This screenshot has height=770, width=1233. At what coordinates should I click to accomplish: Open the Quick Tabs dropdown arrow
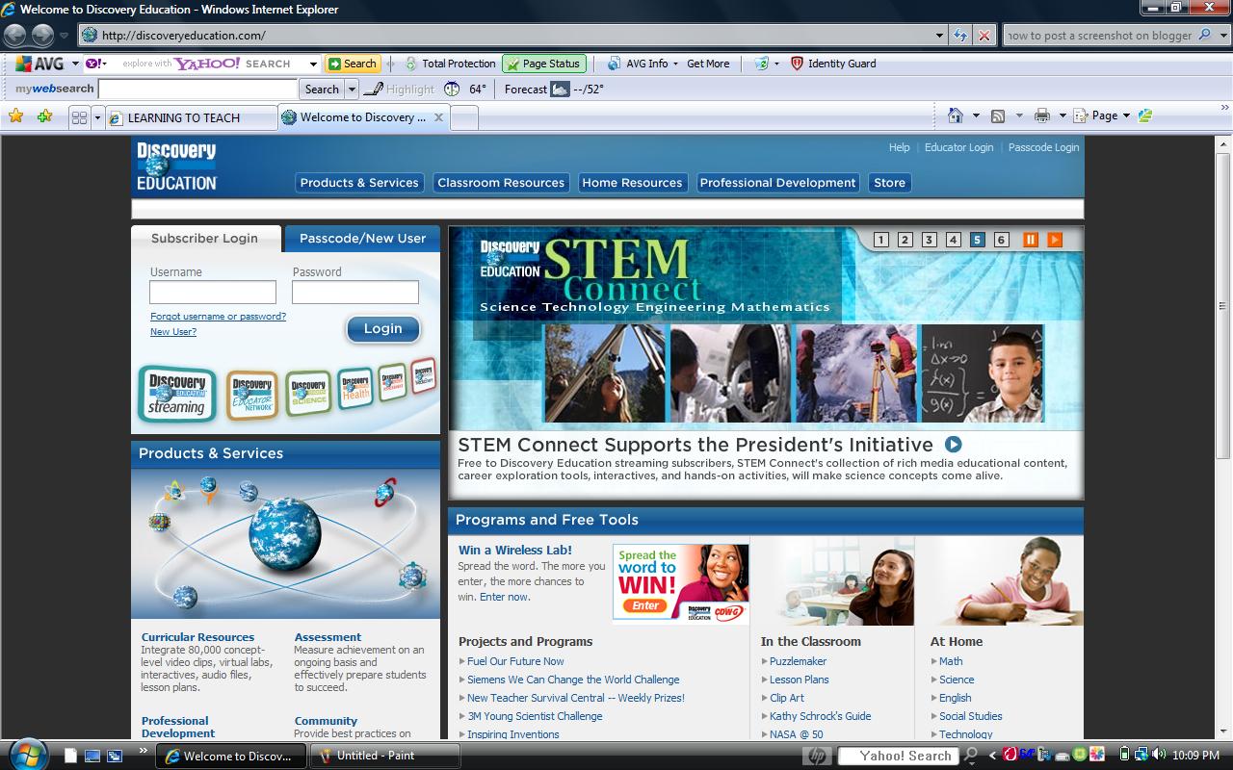coord(97,117)
